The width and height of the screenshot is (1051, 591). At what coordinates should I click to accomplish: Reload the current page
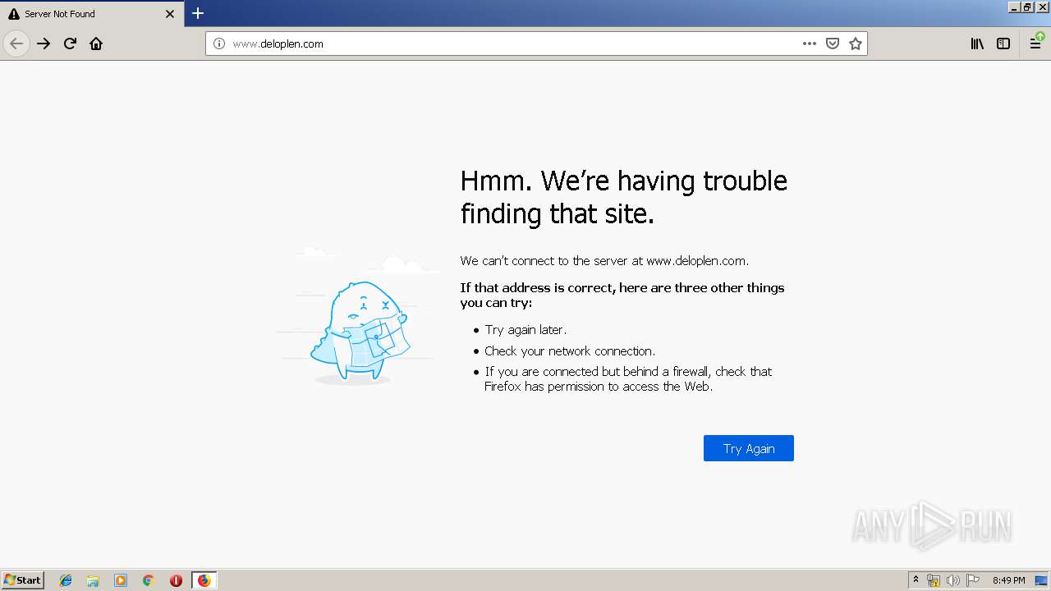tap(70, 44)
